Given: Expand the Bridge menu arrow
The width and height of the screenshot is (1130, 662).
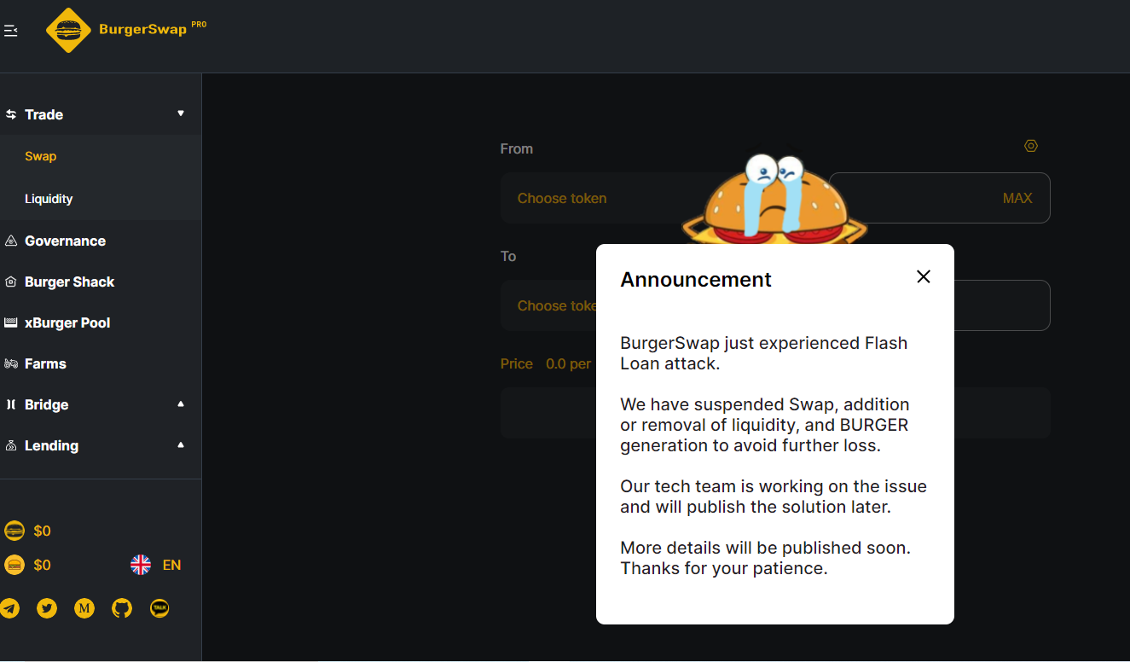Looking at the screenshot, I should [181, 404].
